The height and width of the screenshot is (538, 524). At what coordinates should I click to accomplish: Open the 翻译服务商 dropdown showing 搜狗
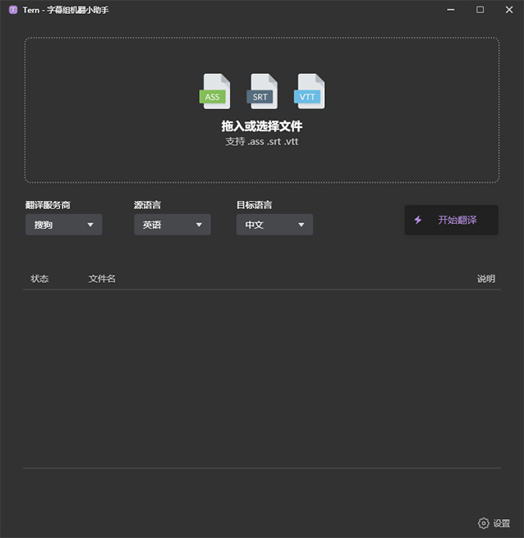[x=64, y=225]
